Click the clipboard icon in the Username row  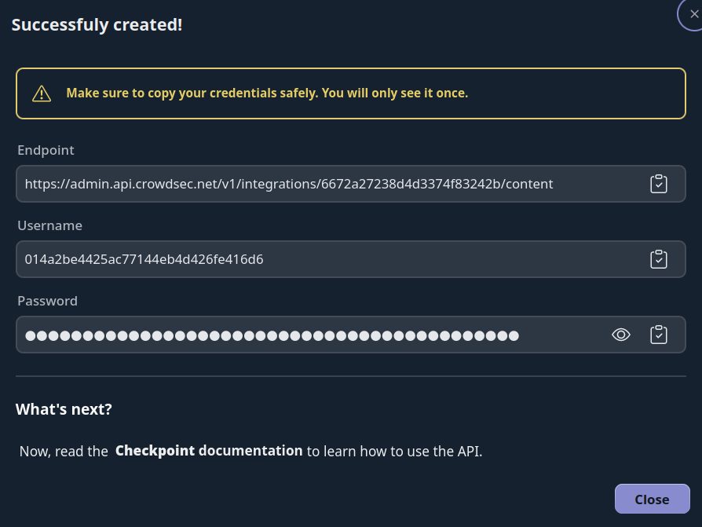coord(659,258)
